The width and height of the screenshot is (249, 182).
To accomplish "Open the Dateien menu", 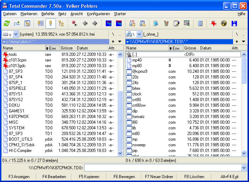I will click(x=10, y=14).
